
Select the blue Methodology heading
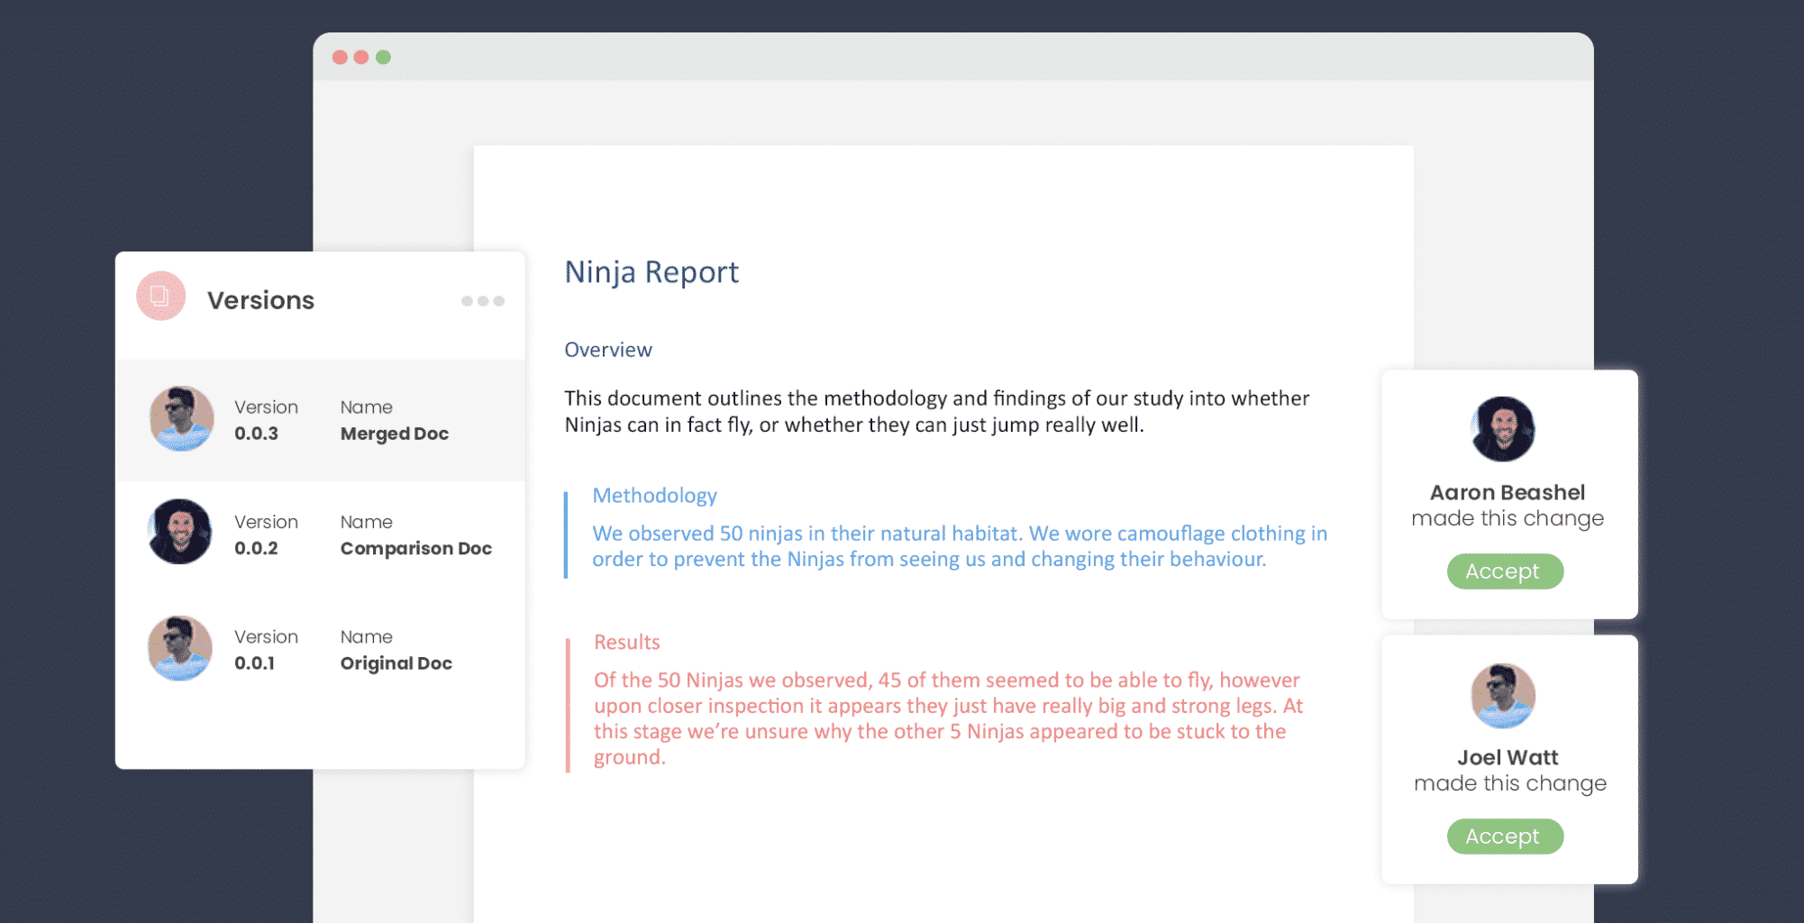click(654, 496)
